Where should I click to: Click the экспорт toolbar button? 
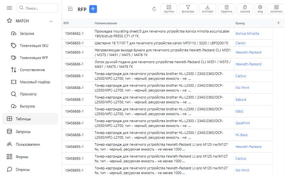[208, 9]
